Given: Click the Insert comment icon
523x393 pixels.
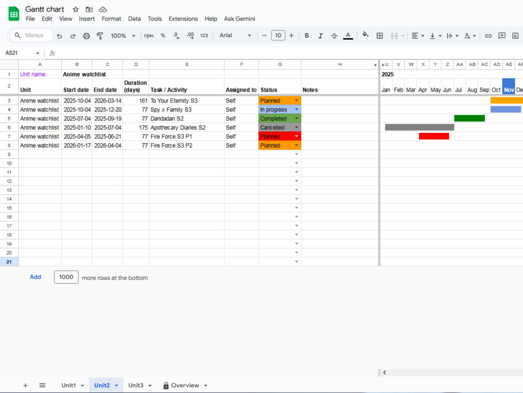Looking at the screenshot, I should click(502, 36).
